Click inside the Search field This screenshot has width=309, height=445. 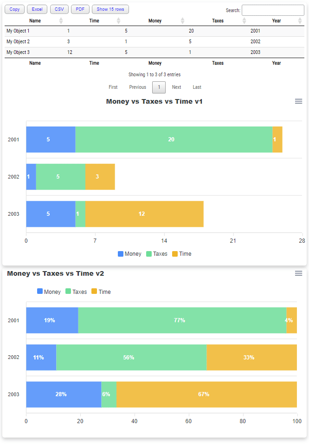pos(272,10)
